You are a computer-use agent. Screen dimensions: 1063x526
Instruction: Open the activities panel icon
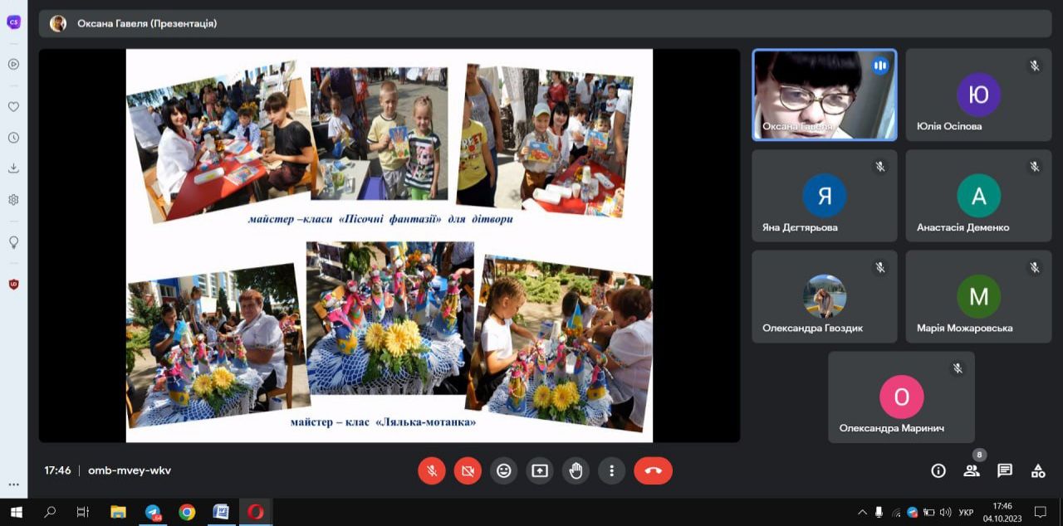point(1038,470)
